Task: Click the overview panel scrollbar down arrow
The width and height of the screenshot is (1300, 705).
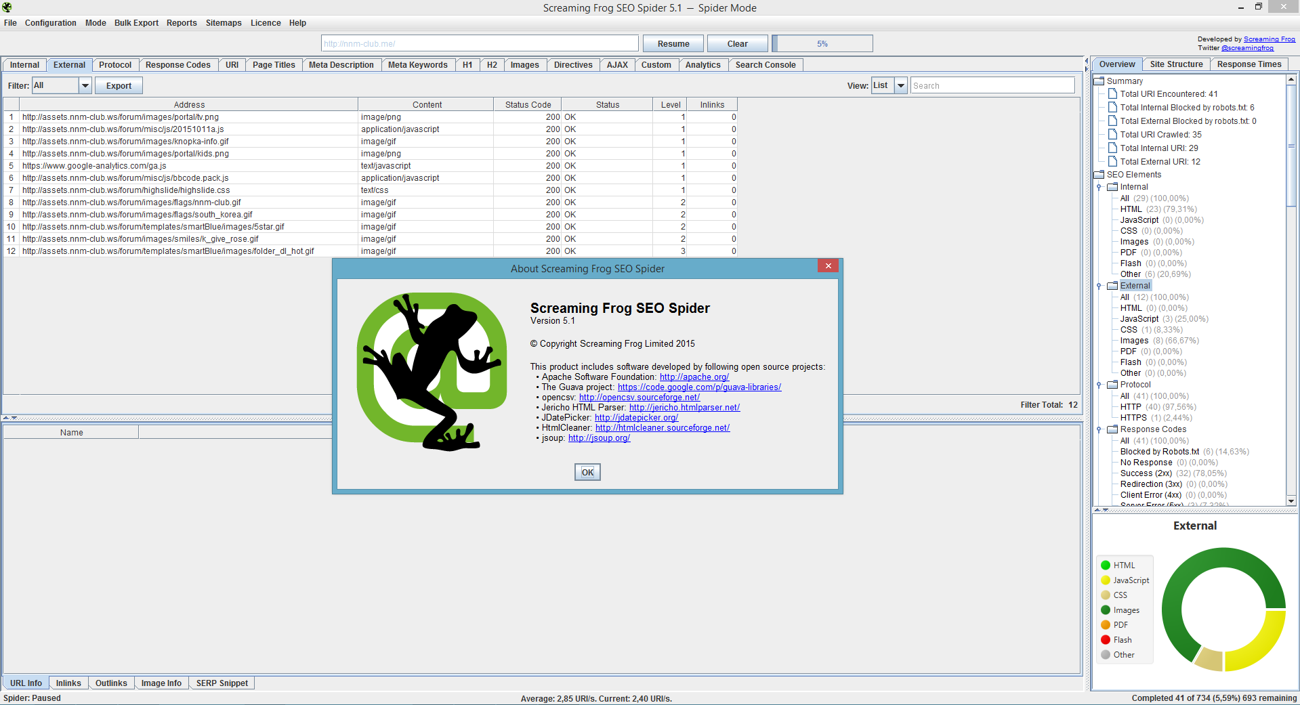Action: pyautogui.click(x=1291, y=500)
